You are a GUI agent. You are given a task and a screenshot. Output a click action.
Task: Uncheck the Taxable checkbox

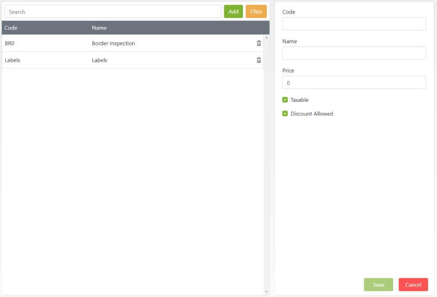(x=285, y=100)
